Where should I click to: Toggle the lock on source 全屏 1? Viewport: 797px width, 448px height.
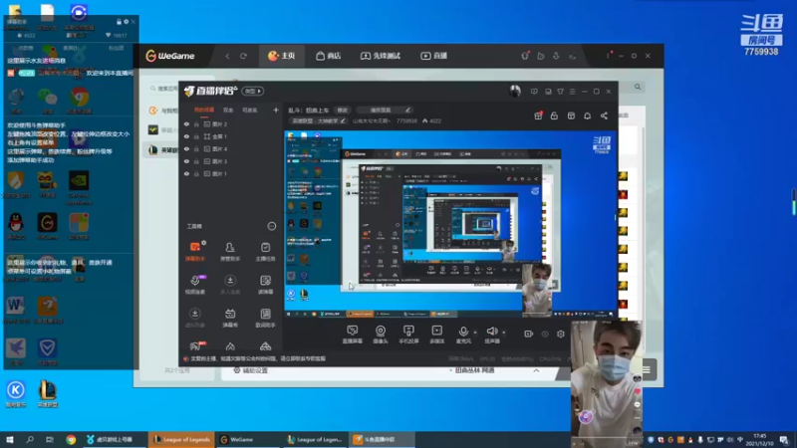pyautogui.click(x=196, y=136)
